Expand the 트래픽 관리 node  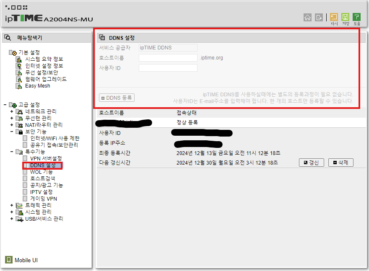(12, 205)
